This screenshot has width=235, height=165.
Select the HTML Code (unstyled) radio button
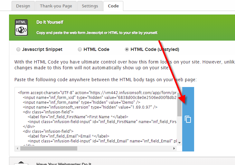click(x=127, y=49)
